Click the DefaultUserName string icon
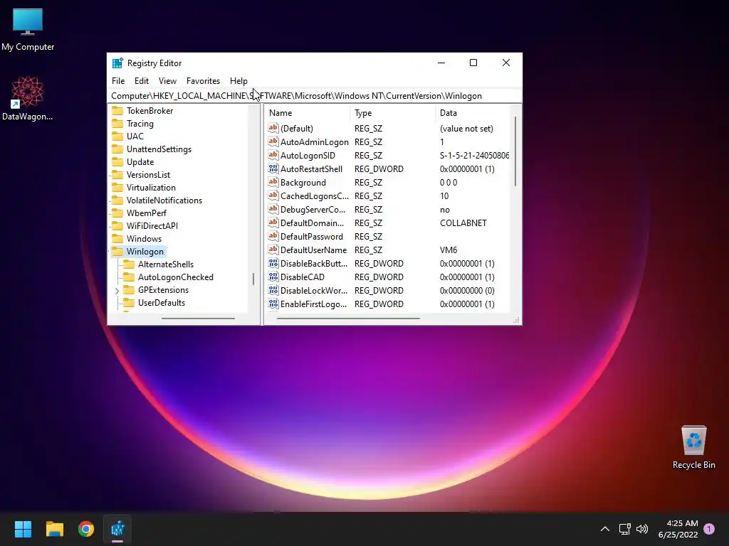This screenshot has width=729, height=546. coord(273,250)
